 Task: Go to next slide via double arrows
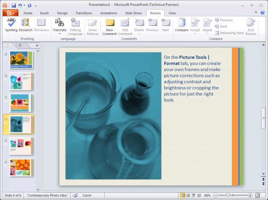point(263,184)
